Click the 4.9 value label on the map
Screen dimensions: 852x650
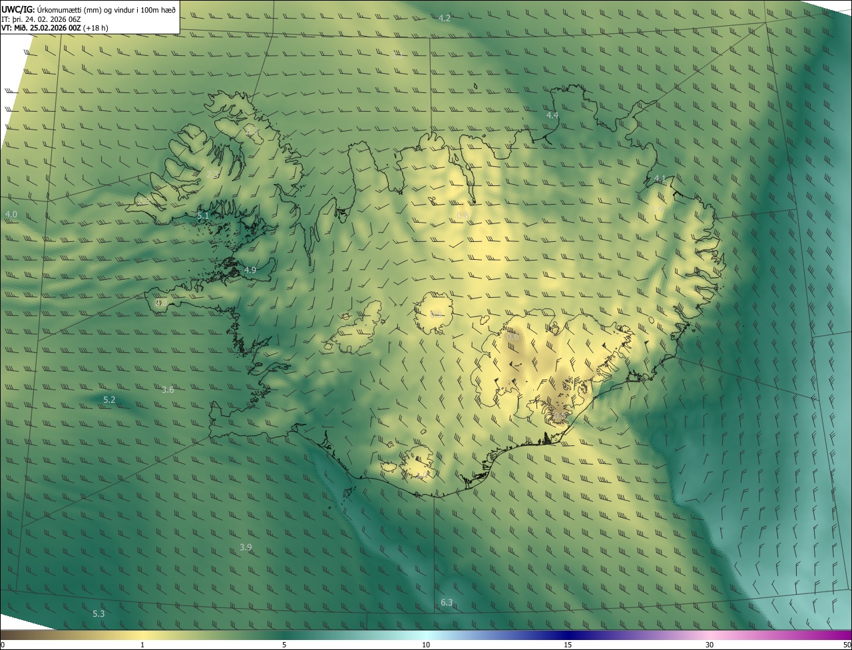click(x=250, y=271)
